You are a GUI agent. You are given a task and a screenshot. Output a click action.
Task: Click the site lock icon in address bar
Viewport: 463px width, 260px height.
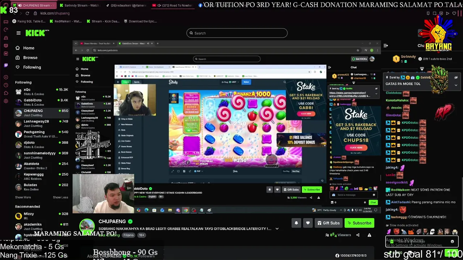[x=35, y=13]
